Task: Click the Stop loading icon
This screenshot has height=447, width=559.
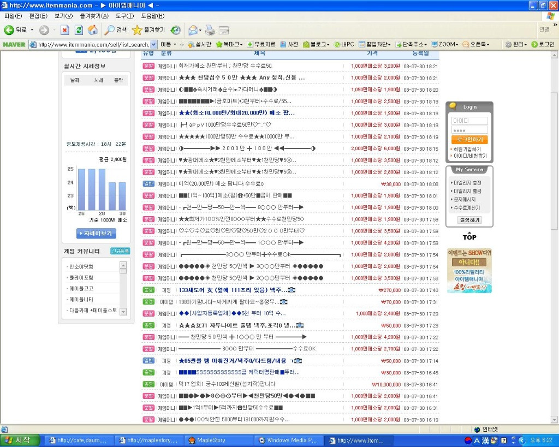Action: 65,30
